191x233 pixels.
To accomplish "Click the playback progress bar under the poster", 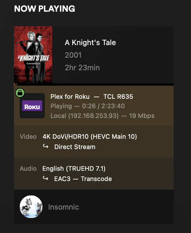I will (x=94, y=85).
